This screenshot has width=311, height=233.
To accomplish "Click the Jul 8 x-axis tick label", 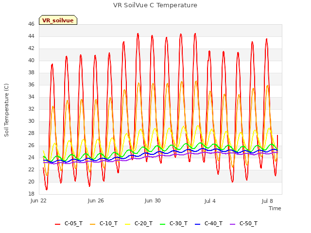I will (x=267, y=201).
